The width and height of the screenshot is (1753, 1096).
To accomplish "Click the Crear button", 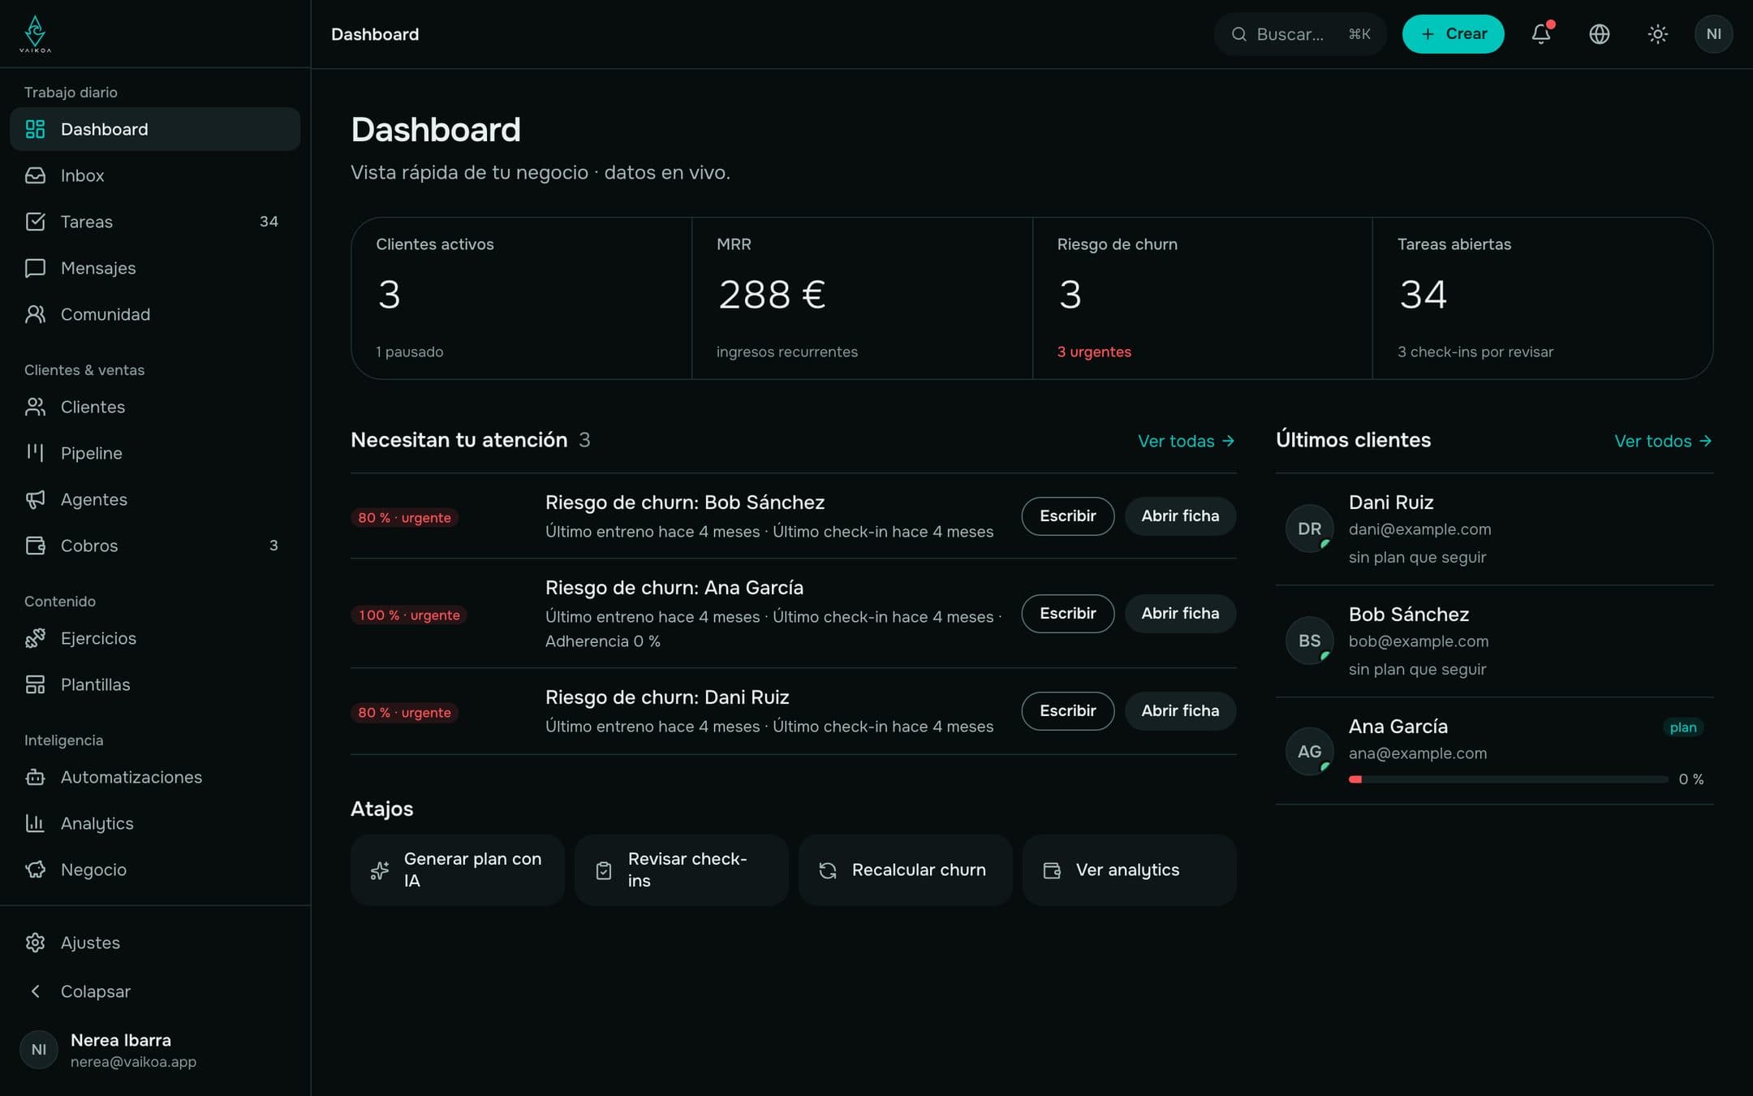I will (x=1453, y=34).
